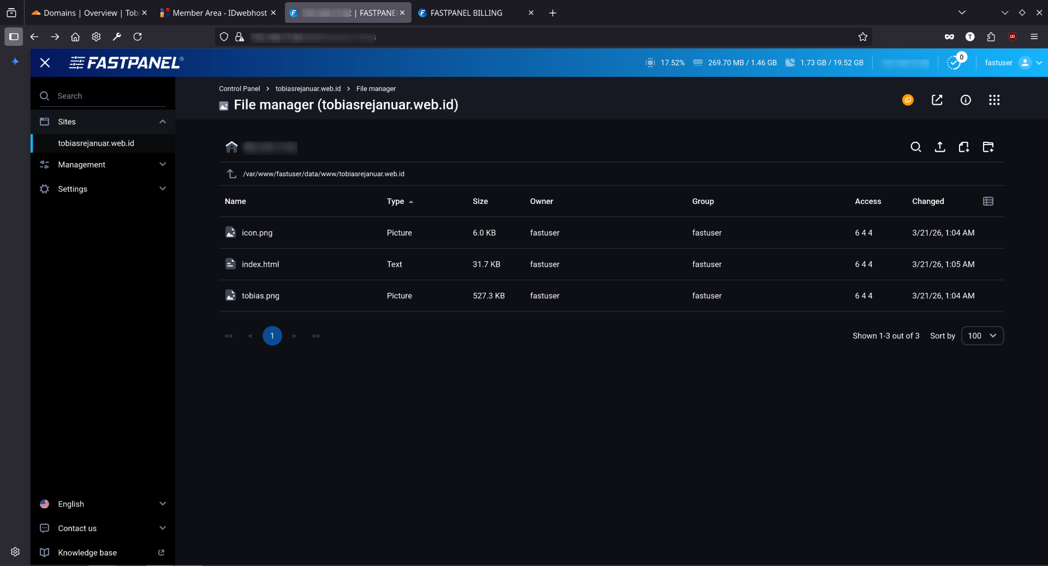Collapse the Sites section

(163, 122)
